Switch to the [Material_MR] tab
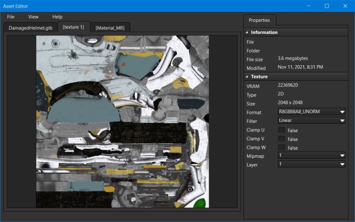Image resolution: width=355 pixels, height=222 pixels. tap(110, 28)
